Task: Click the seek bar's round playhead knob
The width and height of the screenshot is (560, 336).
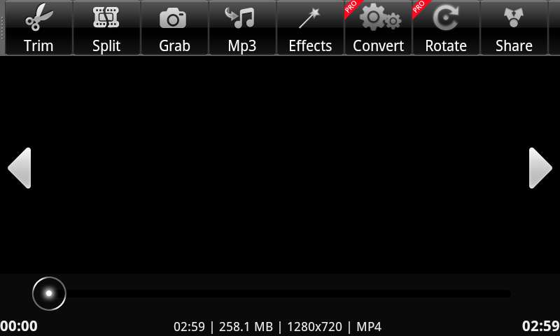Action: 49,293
